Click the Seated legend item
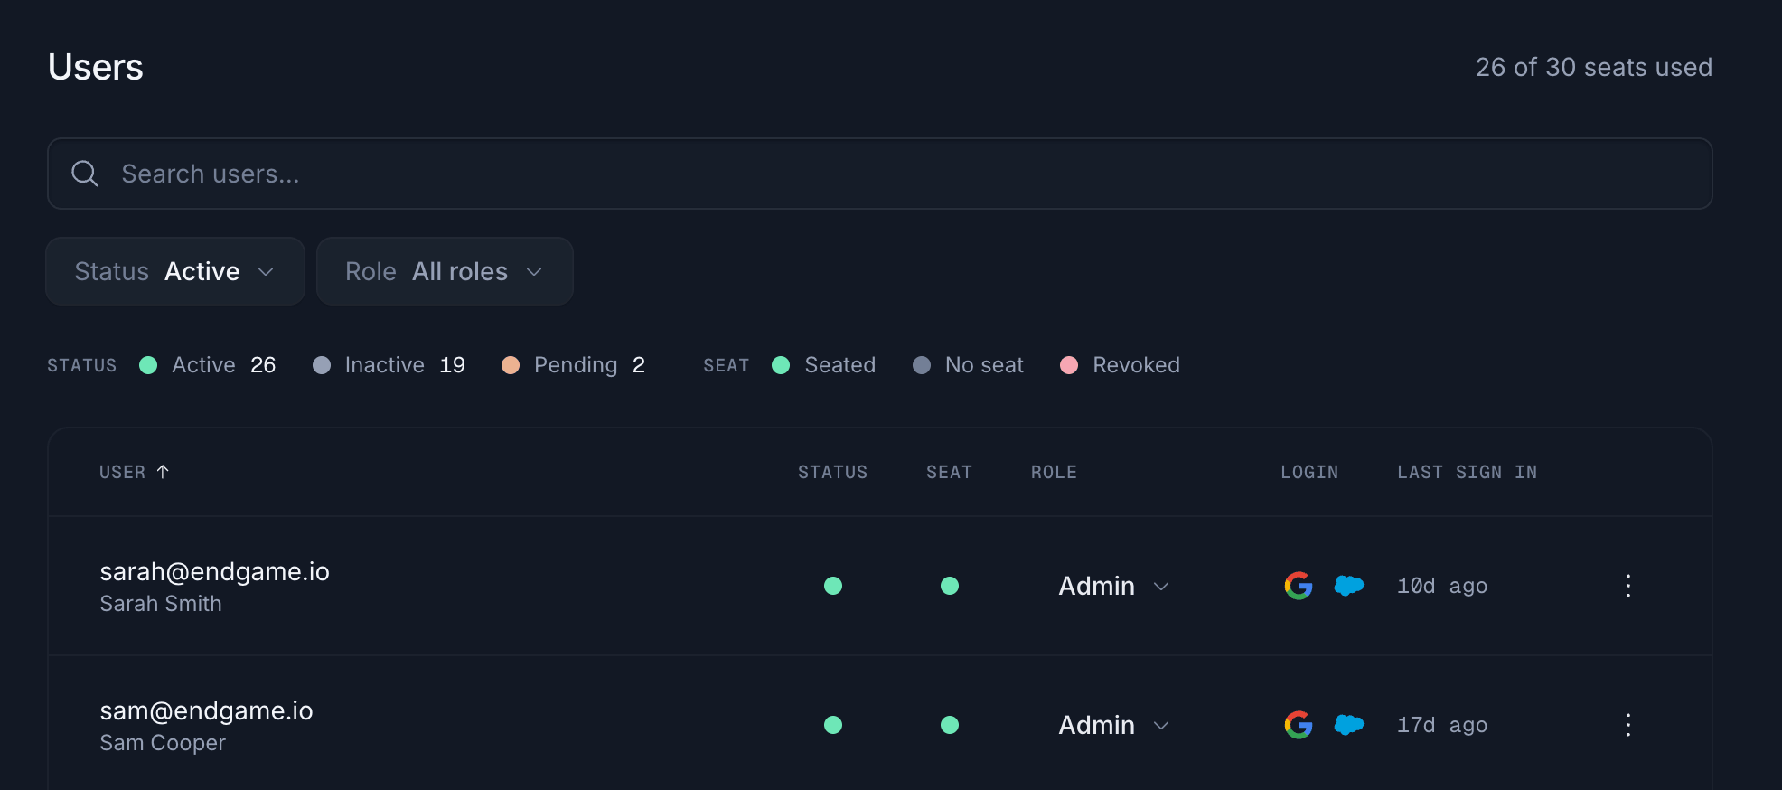The width and height of the screenshot is (1782, 790). coord(824,365)
